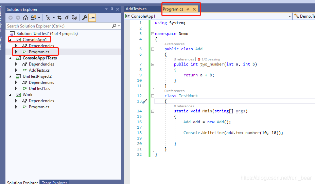Click '0 references' above class TestWork

[174, 91]
